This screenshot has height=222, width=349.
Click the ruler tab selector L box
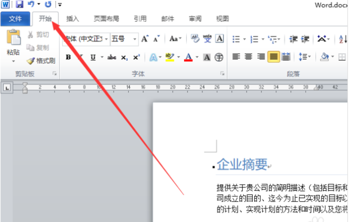pyautogui.click(x=7, y=88)
